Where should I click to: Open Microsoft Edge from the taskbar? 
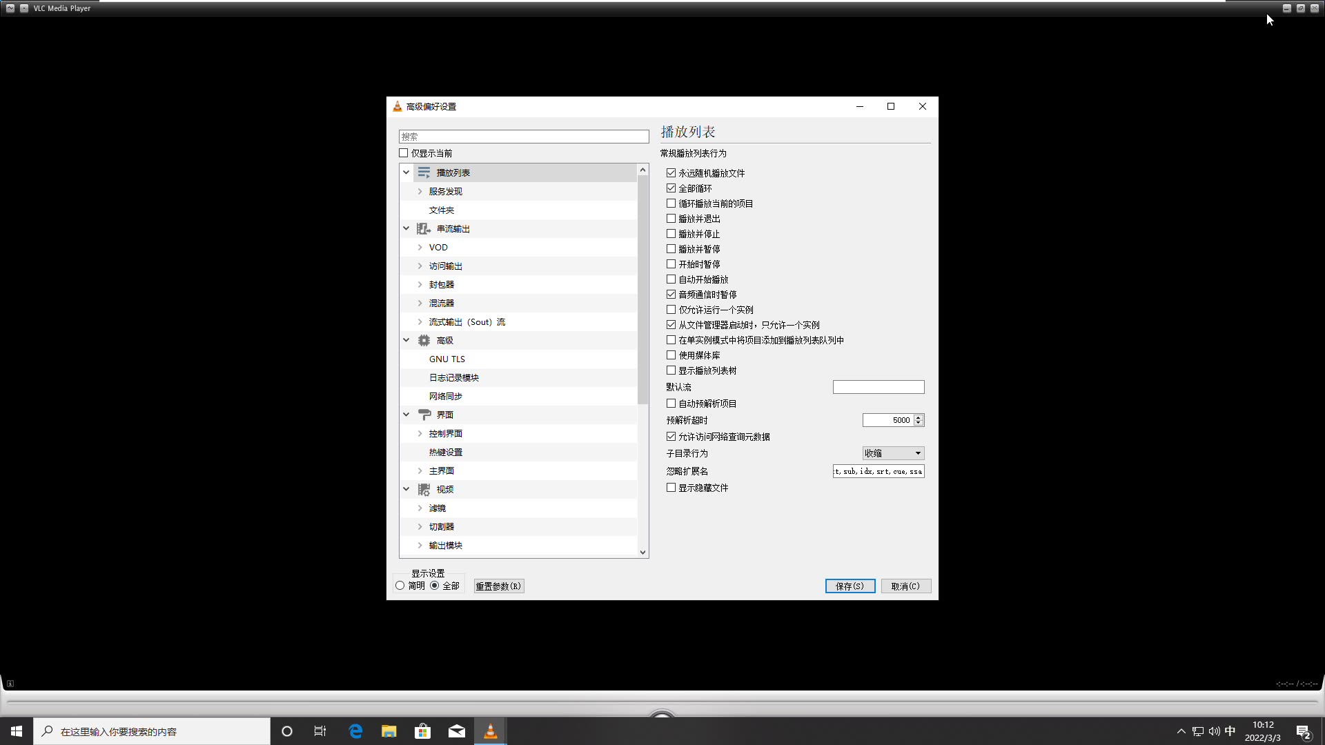355,731
